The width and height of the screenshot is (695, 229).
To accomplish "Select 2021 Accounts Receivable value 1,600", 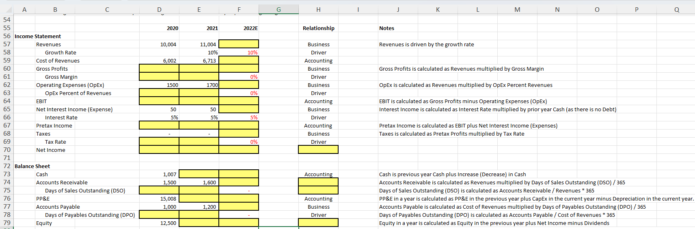I will 209,182.
